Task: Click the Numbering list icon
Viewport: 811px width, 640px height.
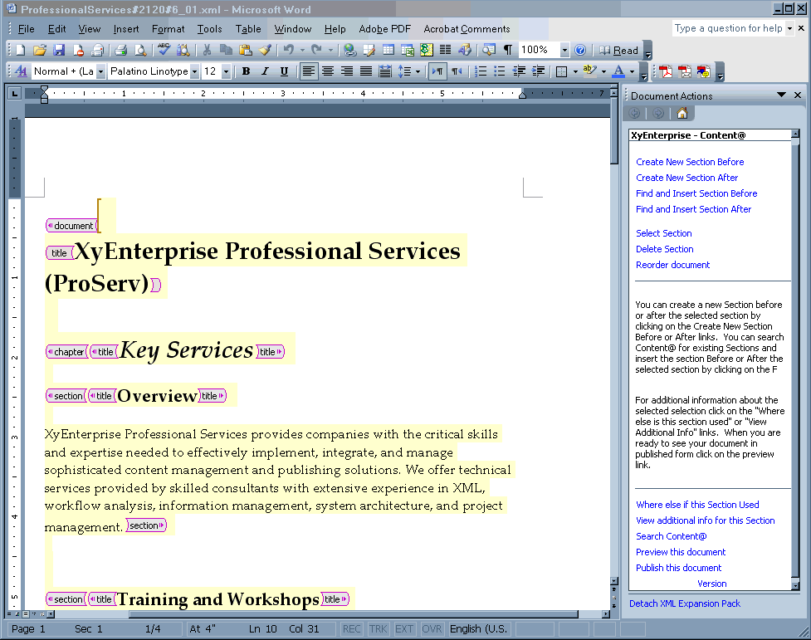Action: pos(481,71)
